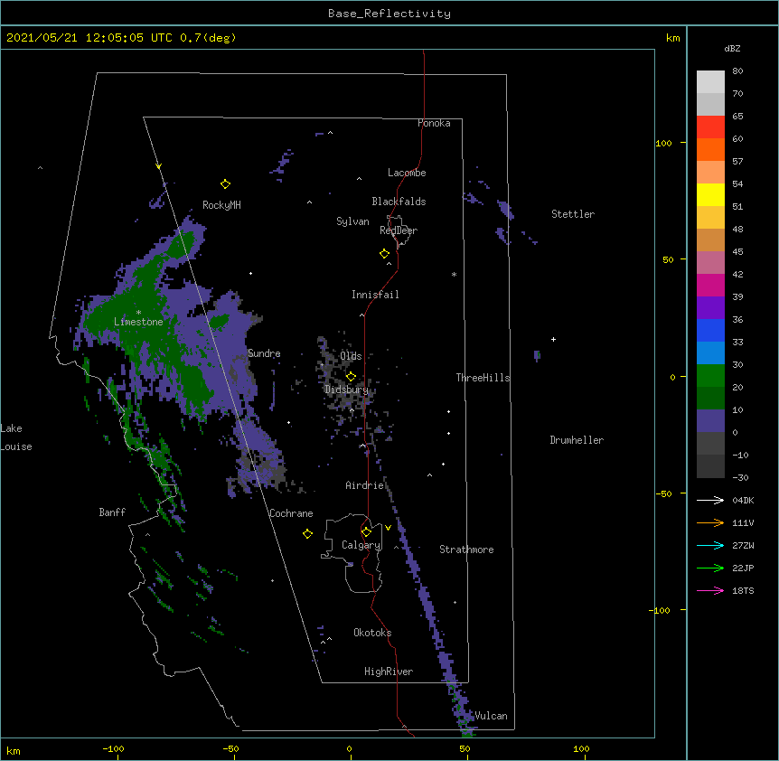Click the orange 111V arrow in legend
This screenshot has width=779, height=761.
[710, 522]
